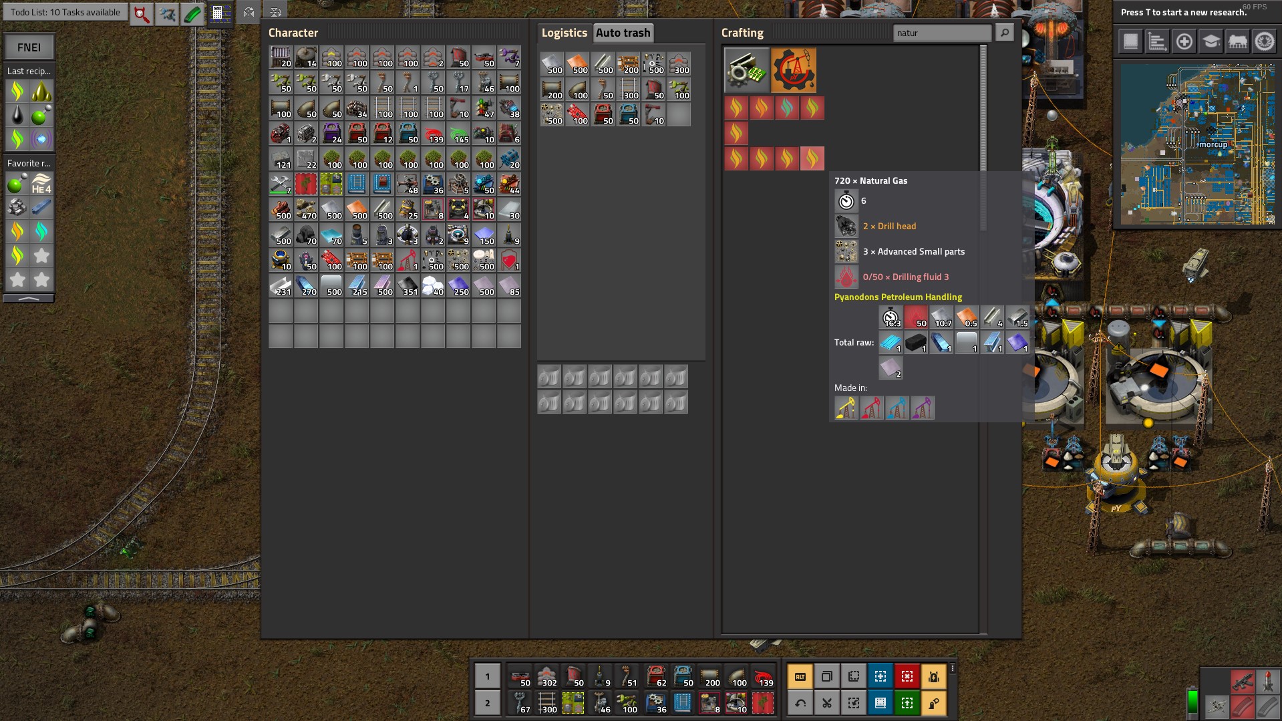This screenshot has height=721, width=1282.
Task: Click the copy shortcut button
Action: pos(826,676)
